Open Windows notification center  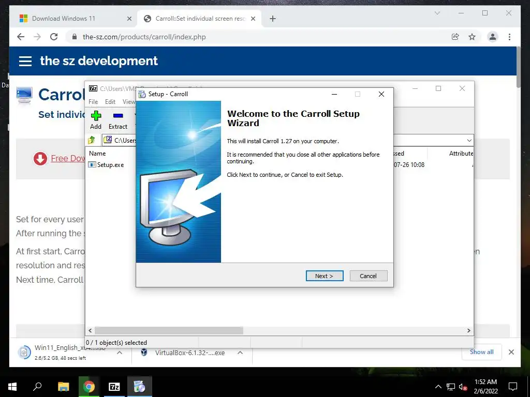pos(513,387)
